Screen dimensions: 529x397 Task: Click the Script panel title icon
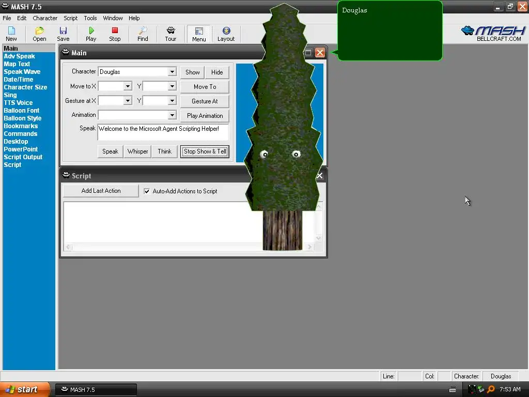tap(66, 175)
